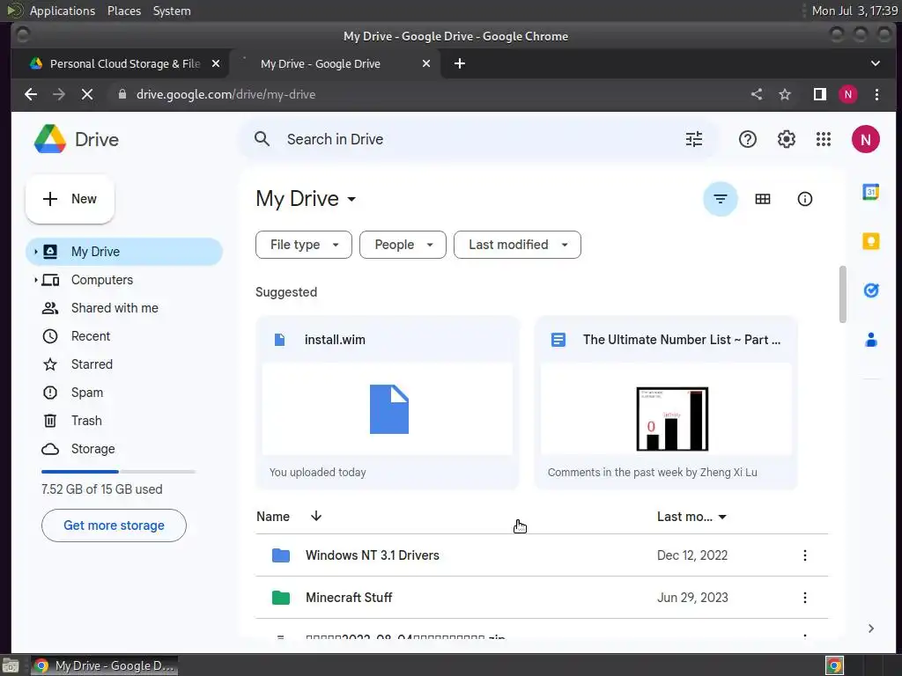The image size is (902, 676).
Task: Open Windows NT 3.1 Drivers folder
Action: click(x=542, y=555)
